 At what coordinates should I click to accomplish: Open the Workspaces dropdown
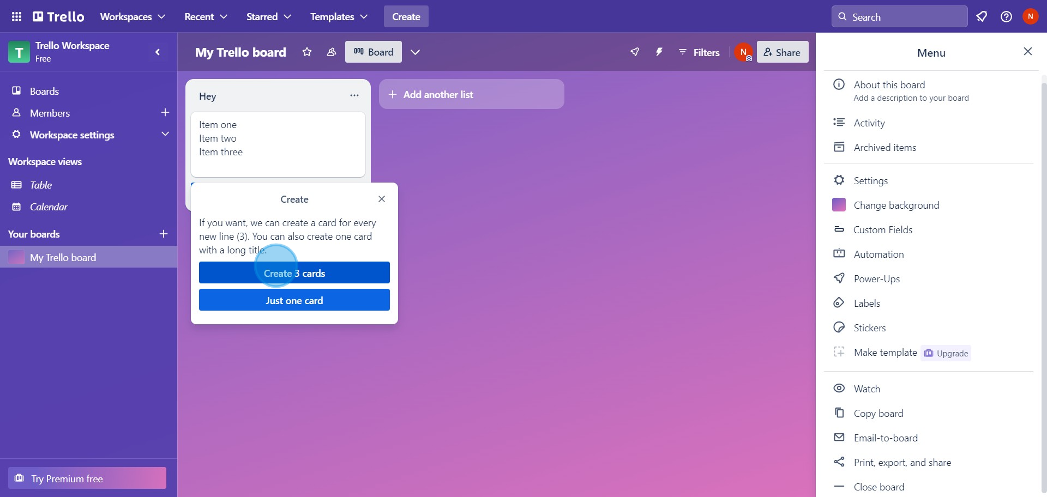tap(133, 16)
